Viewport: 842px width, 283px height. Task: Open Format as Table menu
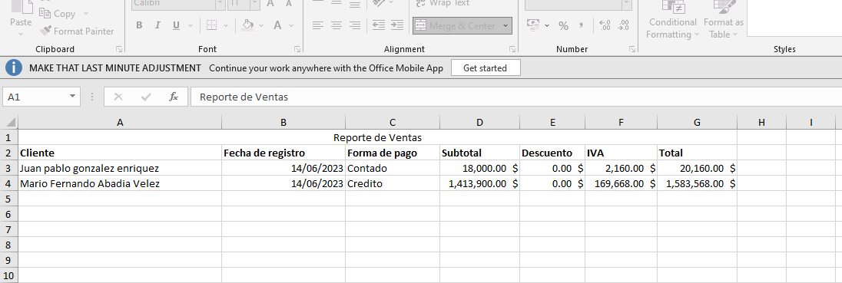724,21
